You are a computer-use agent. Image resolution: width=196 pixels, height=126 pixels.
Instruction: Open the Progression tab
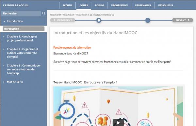pos(119,5)
